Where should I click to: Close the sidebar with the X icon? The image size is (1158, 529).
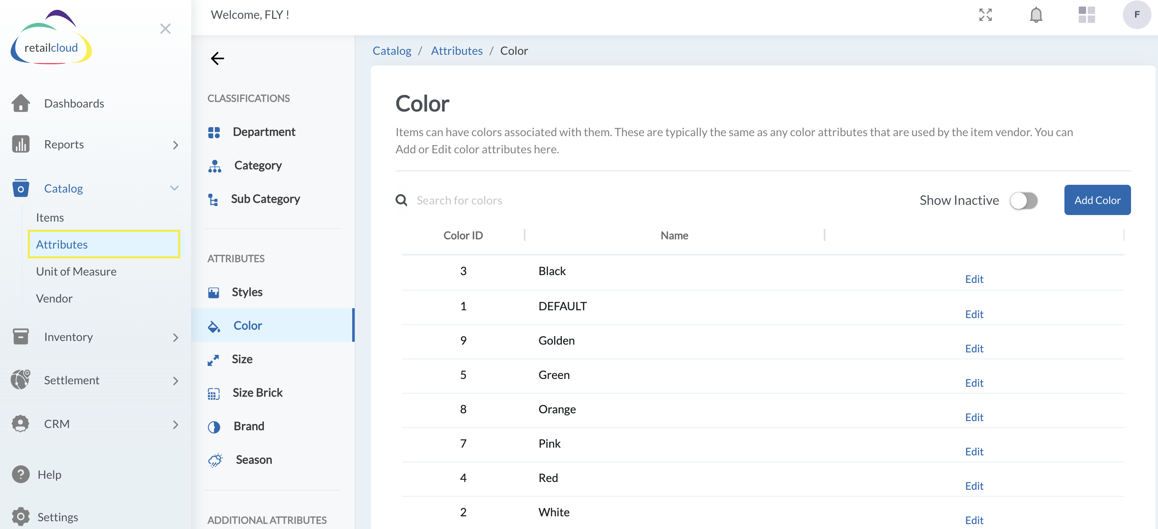pos(165,29)
